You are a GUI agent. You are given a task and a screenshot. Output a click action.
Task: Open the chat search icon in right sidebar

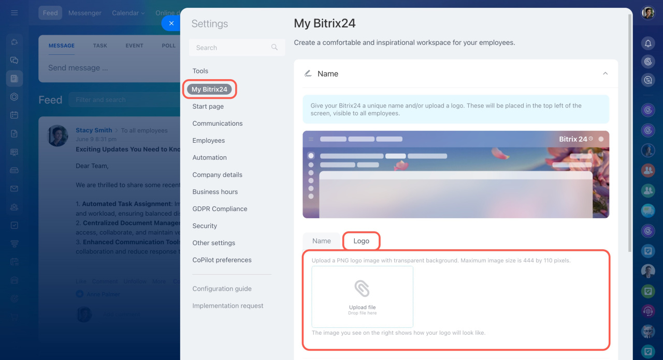click(648, 80)
